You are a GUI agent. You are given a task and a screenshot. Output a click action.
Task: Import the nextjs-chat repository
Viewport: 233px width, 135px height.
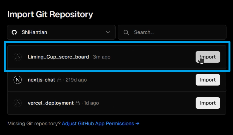tap(208, 80)
